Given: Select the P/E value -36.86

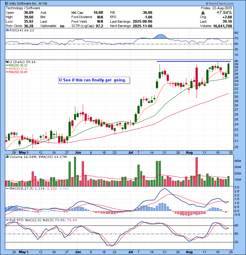Looking at the screenshot, I should [147, 13].
